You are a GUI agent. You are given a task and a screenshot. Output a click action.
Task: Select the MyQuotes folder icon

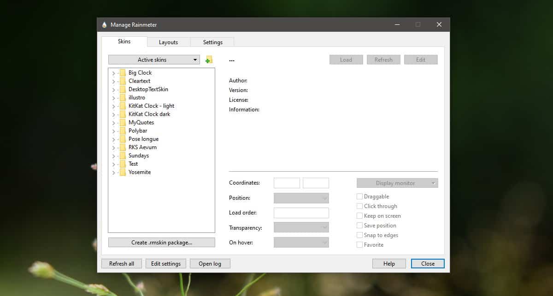coord(123,122)
